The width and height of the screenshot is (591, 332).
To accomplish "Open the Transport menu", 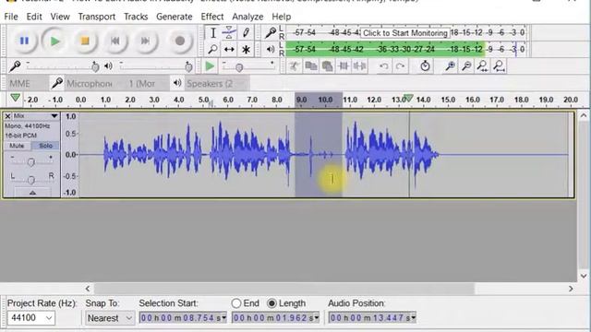I will click(x=96, y=17).
